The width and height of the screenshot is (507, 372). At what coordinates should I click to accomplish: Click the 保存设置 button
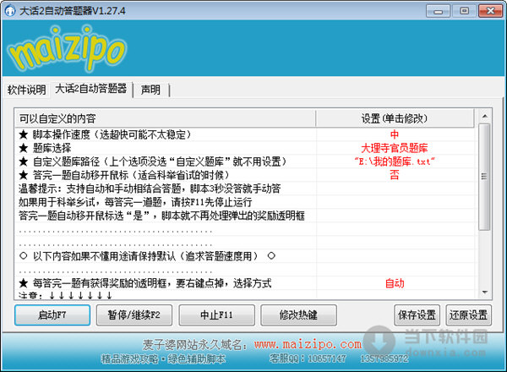(x=417, y=315)
